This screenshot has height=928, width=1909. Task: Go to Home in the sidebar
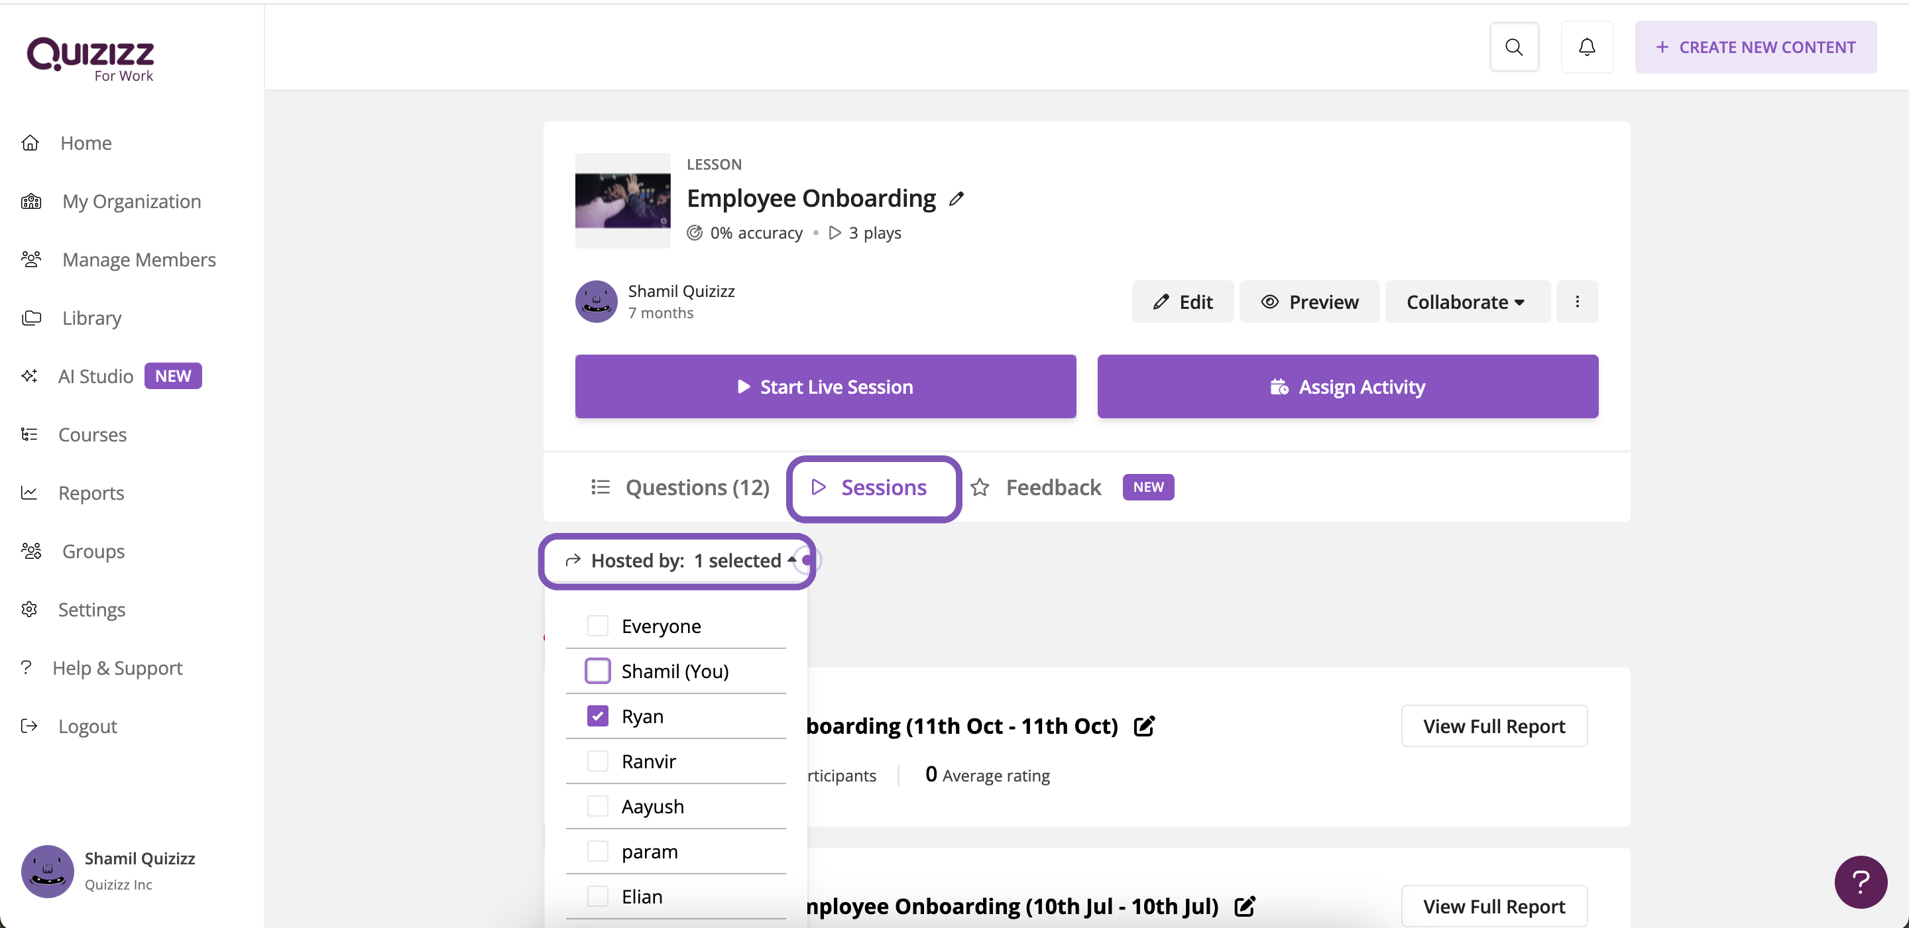click(86, 143)
